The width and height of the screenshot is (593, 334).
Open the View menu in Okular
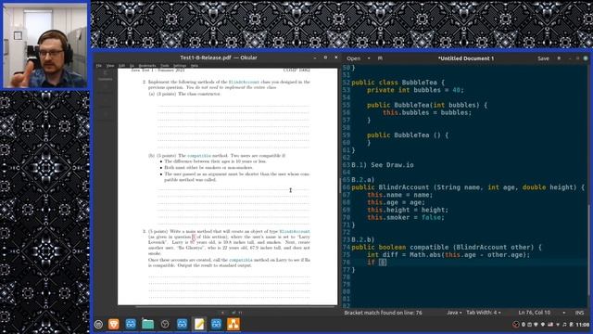point(110,66)
